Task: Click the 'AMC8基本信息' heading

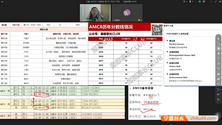Action: [x=143, y=88]
